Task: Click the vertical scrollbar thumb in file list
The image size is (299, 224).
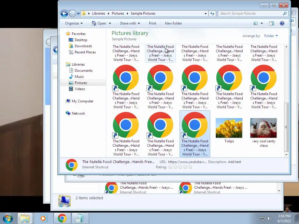Action: coord(286,127)
